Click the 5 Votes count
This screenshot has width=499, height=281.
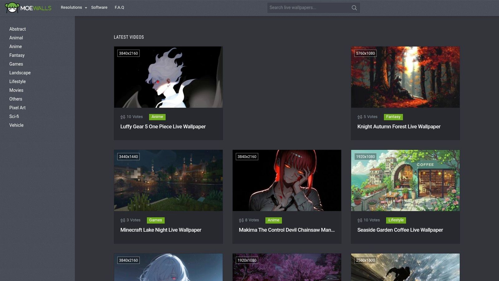371,117
